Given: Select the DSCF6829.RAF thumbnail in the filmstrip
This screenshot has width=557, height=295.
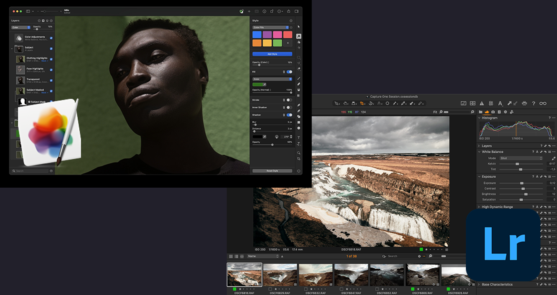Looking at the screenshot, I should click(x=280, y=274).
